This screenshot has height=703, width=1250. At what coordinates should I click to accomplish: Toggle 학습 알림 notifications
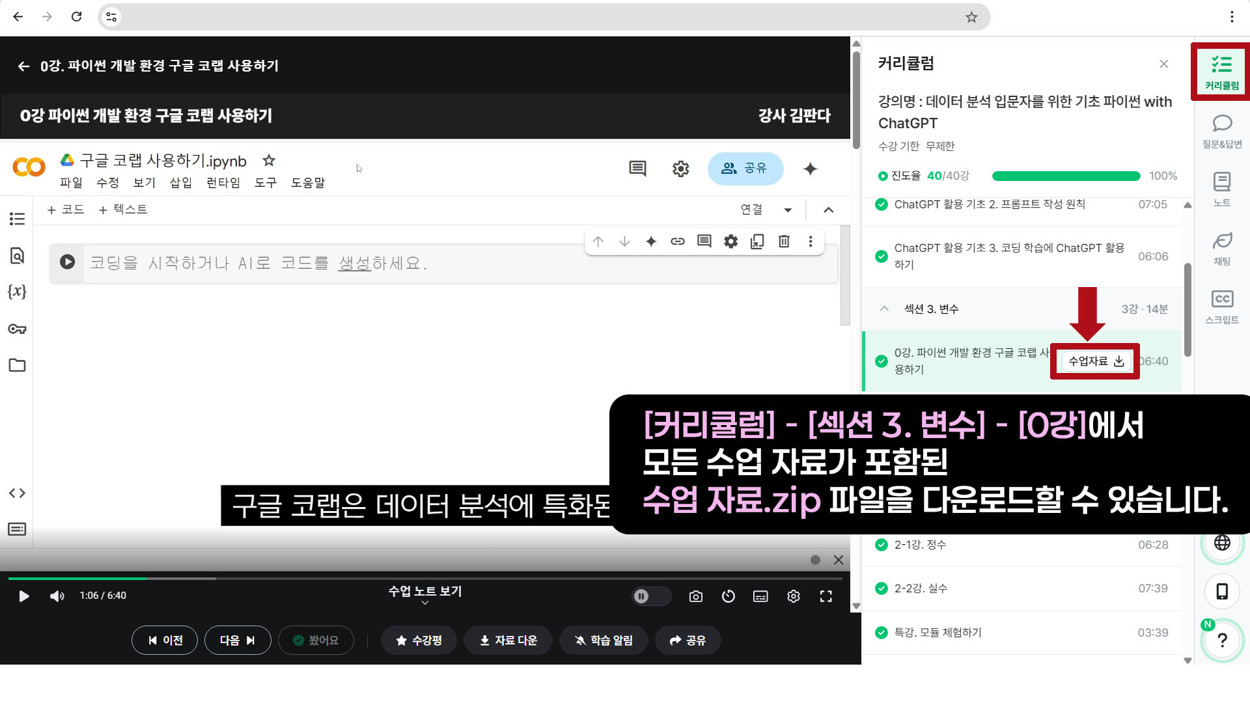coord(604,641)
